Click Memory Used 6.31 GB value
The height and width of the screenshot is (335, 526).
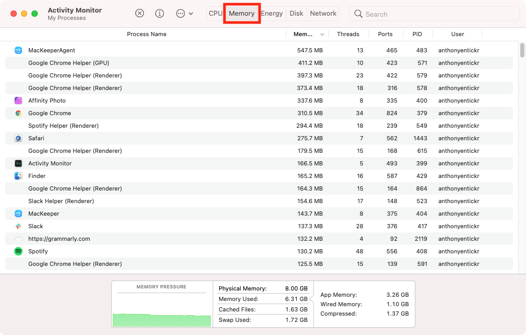(296, 299)
